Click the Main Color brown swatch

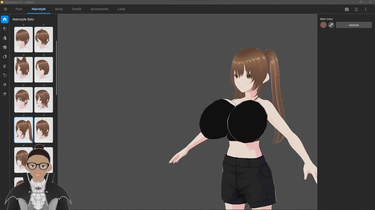tap(323, 25)
